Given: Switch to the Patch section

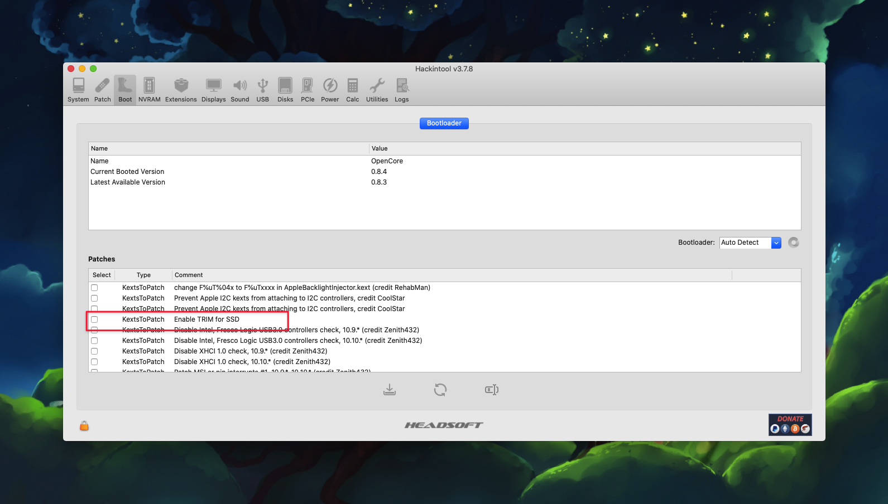Looking at the screenshot, I should click(103, 90).
